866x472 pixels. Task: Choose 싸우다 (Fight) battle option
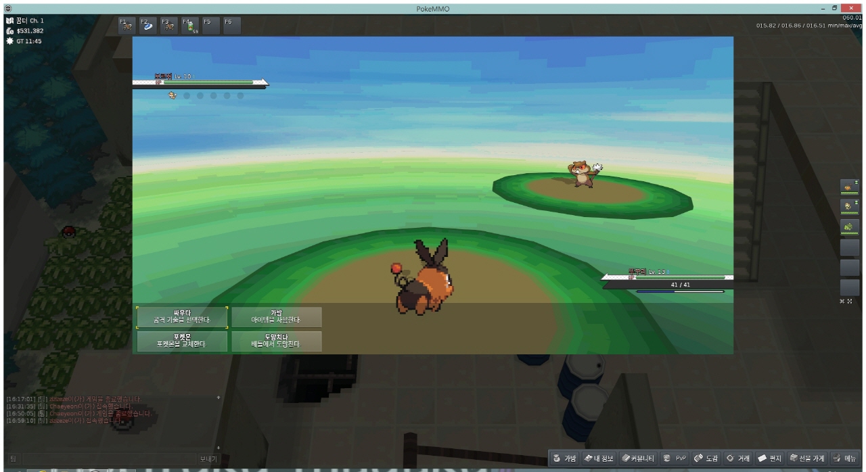coord(182,316)
